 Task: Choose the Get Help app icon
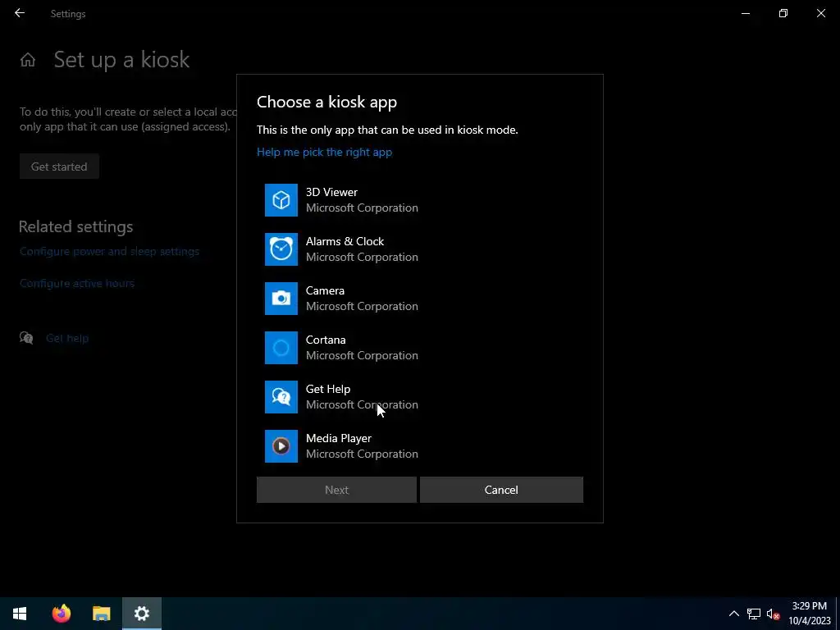281,398
